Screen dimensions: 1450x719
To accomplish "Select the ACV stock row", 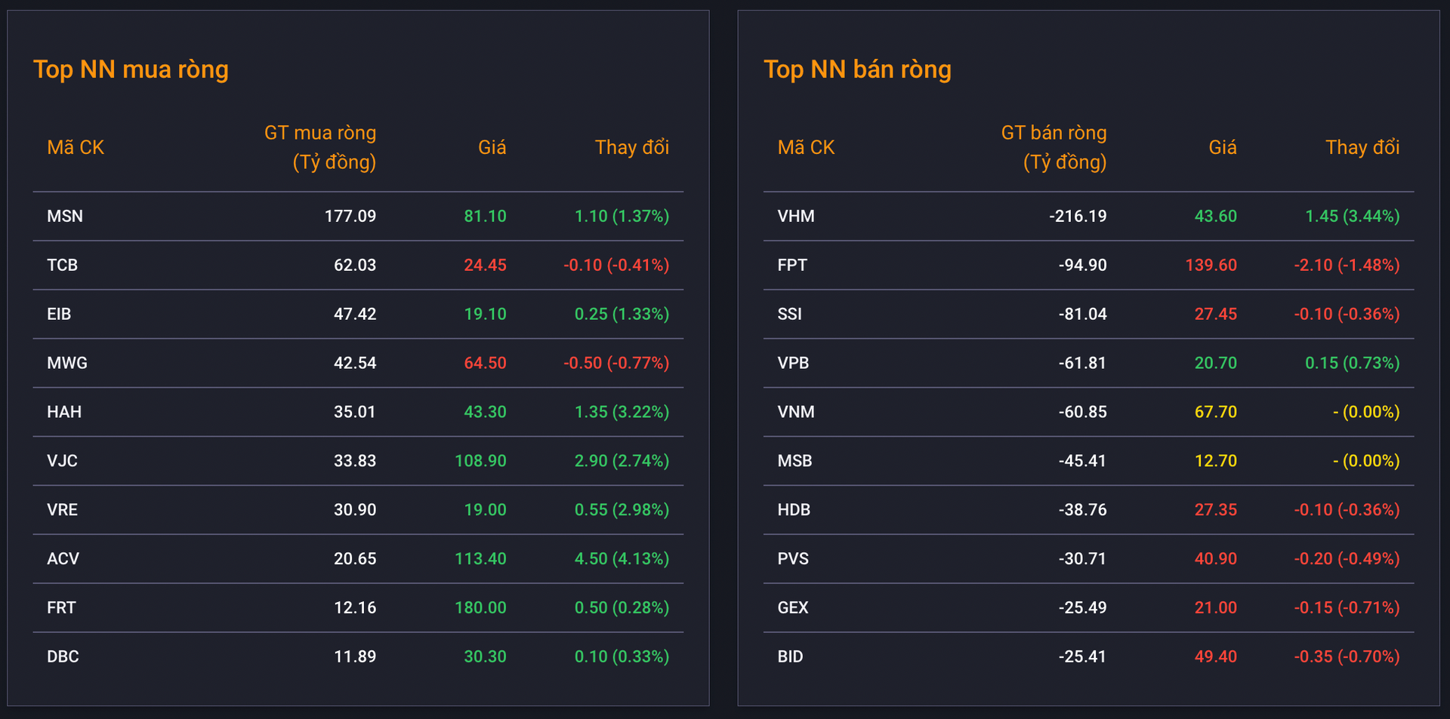I will (x=358, y=559).
